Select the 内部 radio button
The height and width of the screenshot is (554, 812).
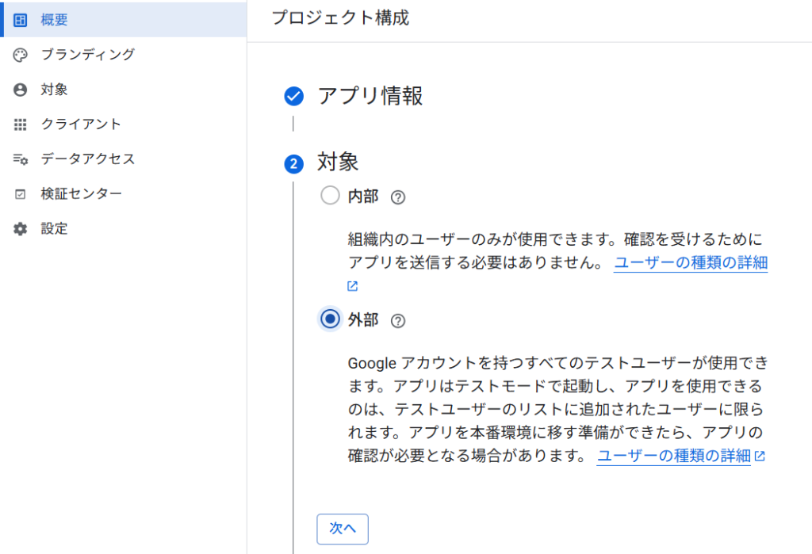[330, 196]
